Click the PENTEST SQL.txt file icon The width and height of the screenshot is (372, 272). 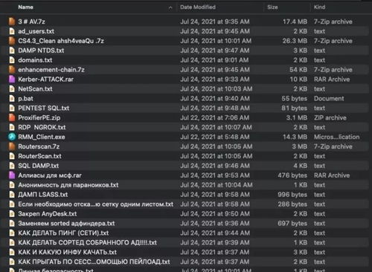tap(12, 109)
